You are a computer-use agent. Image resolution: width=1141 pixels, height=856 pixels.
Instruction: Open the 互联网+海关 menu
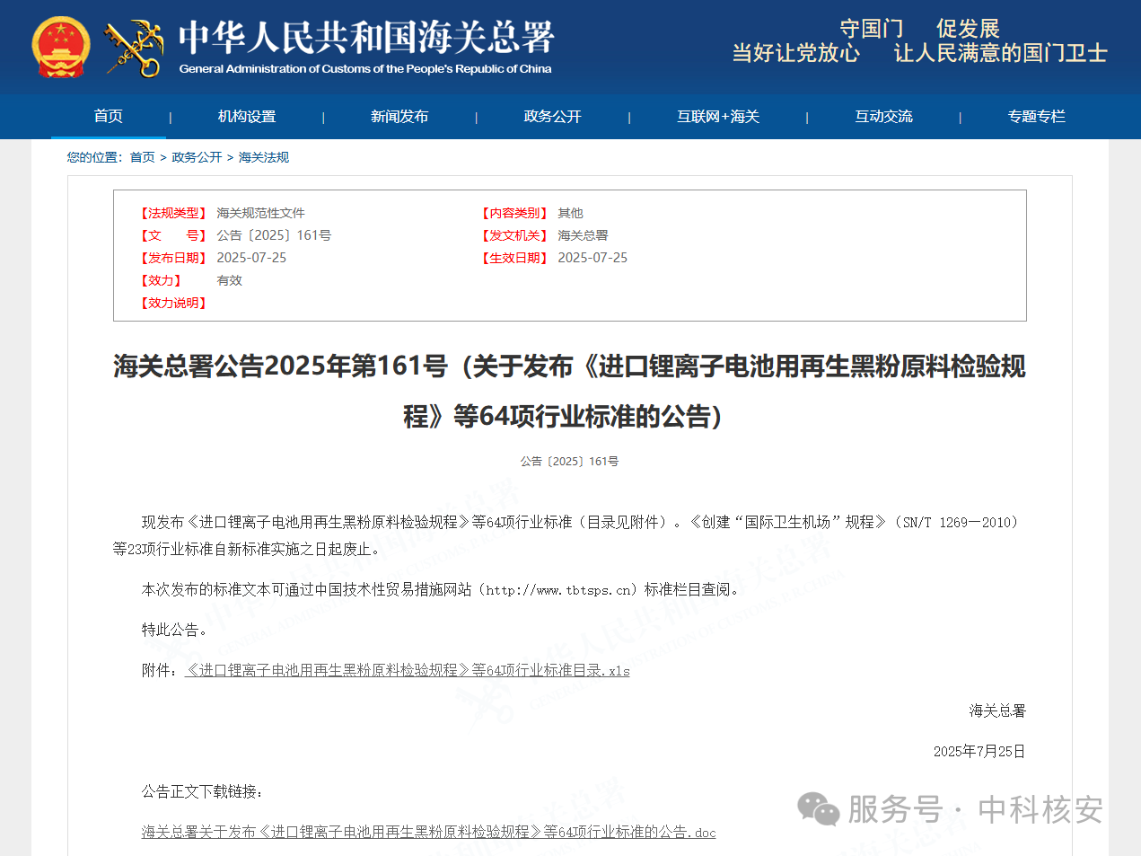click(x=717, y=116)
